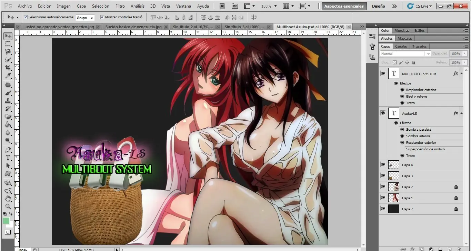The height and width of the screenshot is (251, 471).
Task: Select the 3D Object Rotate tool
Action: (8, 183)
